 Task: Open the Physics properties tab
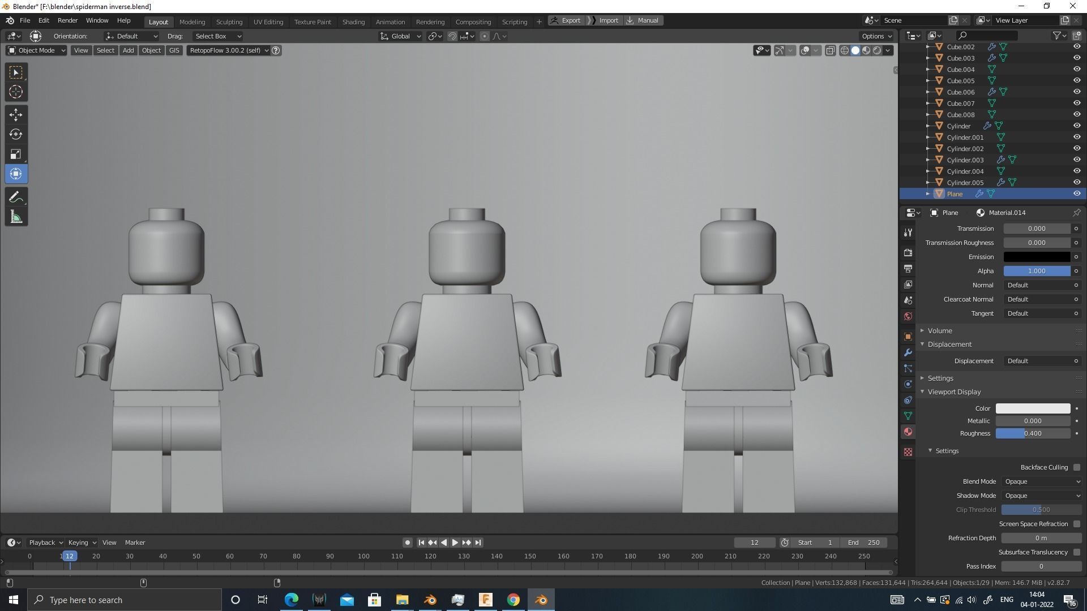(x=908, y=384)
